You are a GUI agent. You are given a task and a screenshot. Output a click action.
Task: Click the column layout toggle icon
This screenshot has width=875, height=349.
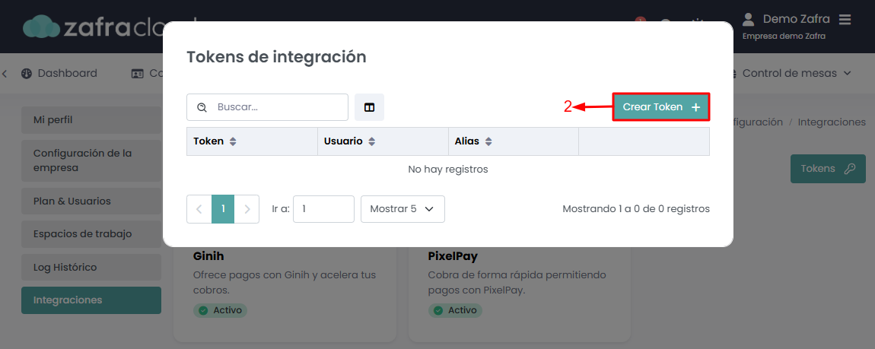369,107
